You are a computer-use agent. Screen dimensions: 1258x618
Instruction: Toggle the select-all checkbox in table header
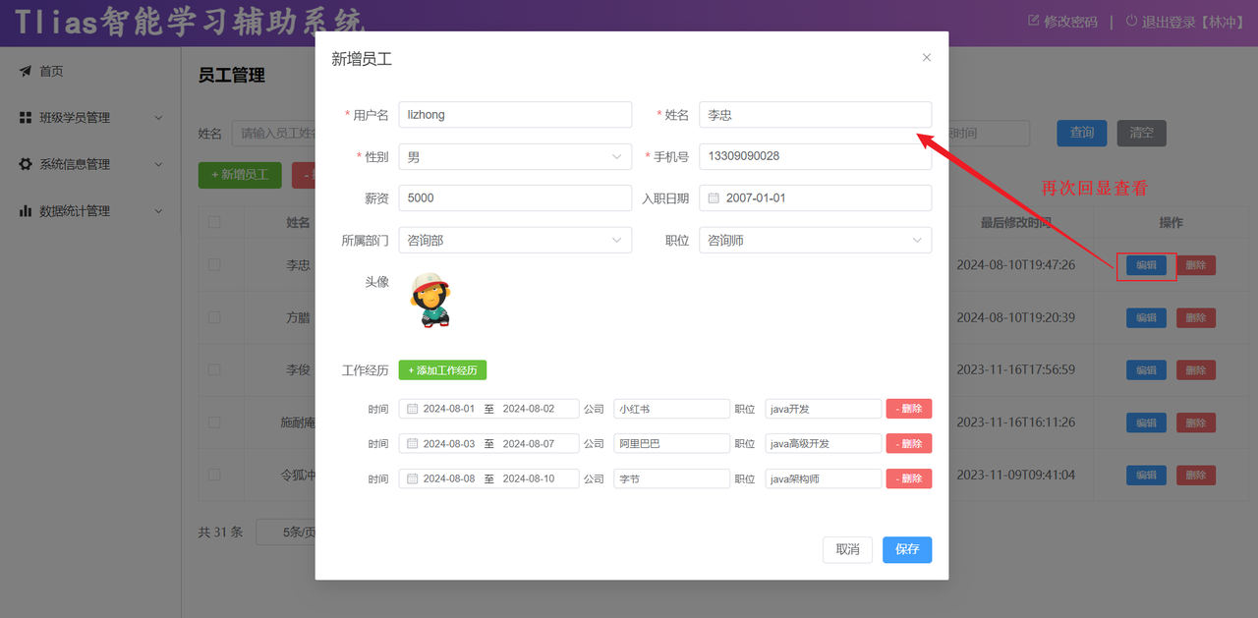coord(214,222)
